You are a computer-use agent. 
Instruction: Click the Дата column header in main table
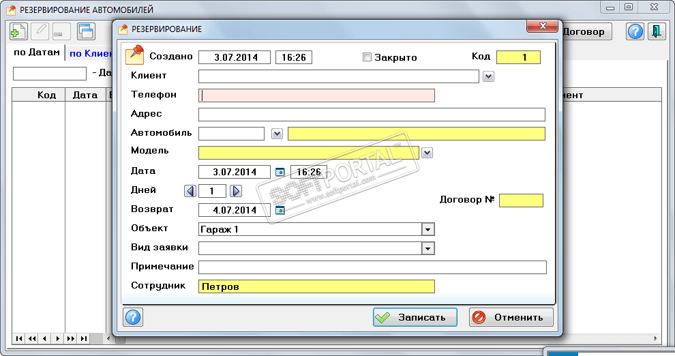click(85, 95)
